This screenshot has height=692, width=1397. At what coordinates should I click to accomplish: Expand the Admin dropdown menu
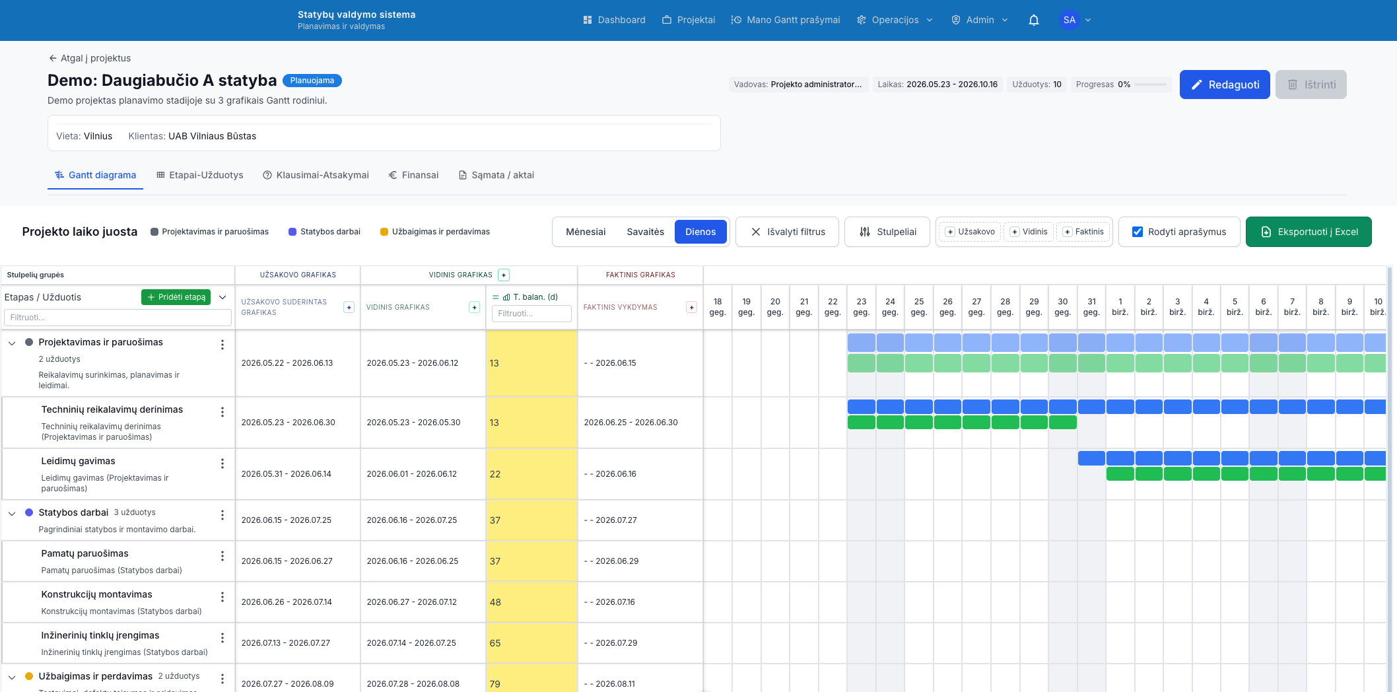point(980,20)
